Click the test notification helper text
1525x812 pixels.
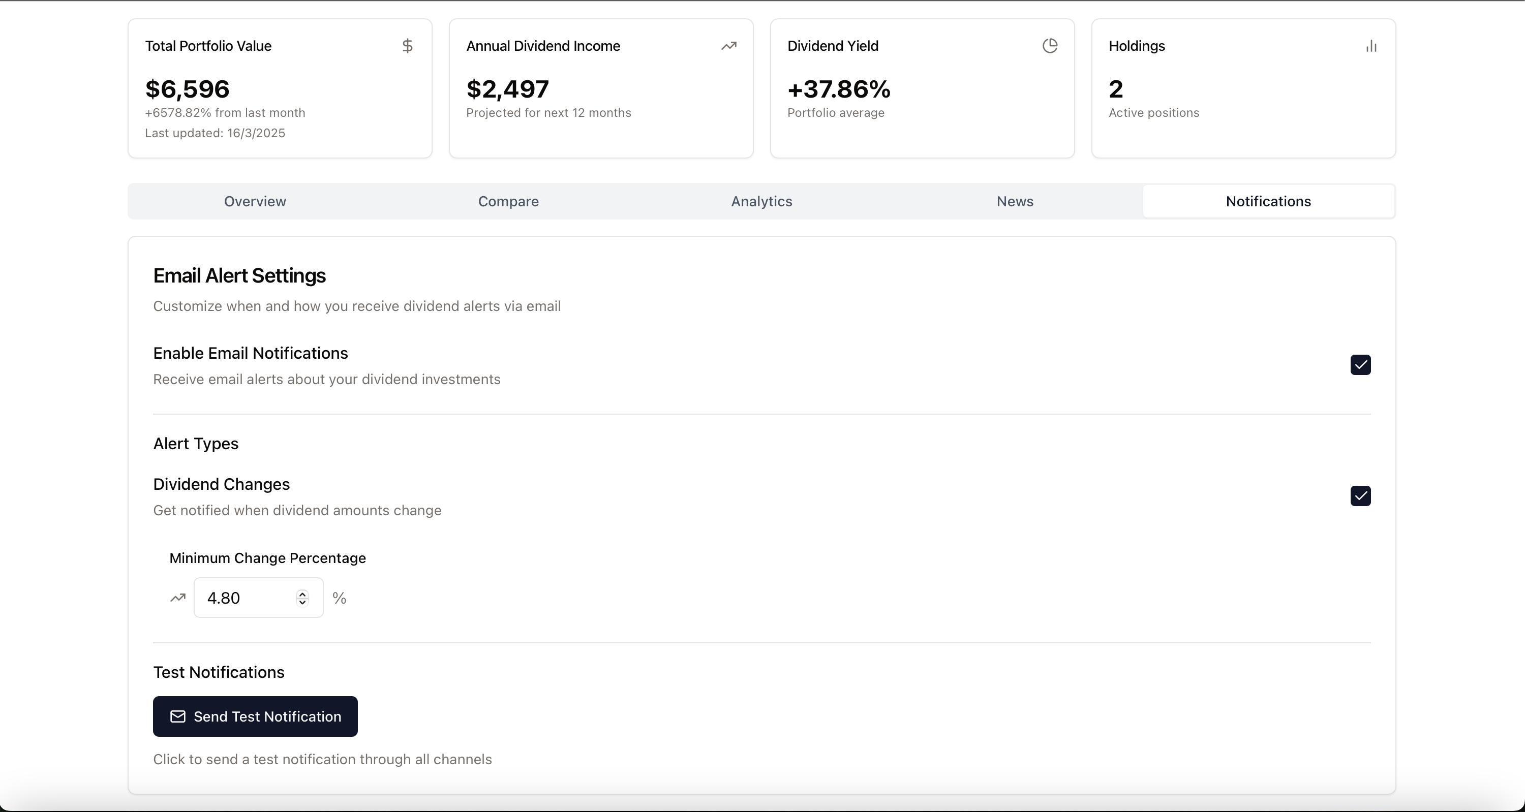click(x=323, y=759)
